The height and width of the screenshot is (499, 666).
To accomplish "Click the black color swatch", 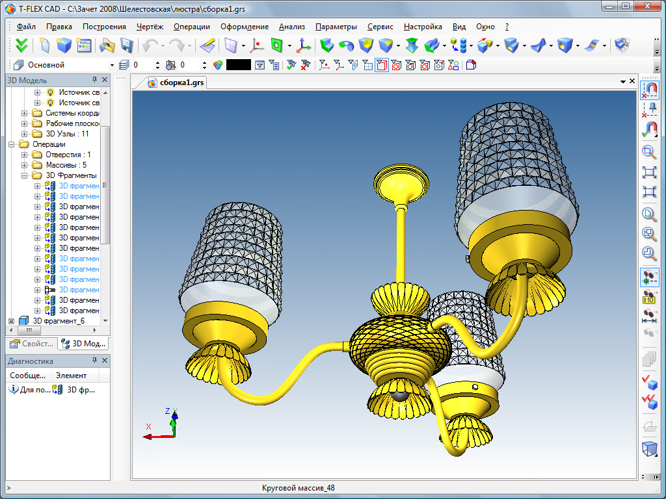I will [238, 65].
